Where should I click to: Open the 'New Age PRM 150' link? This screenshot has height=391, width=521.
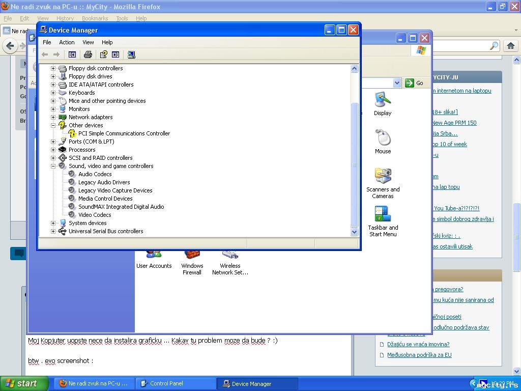pos(454,123)
